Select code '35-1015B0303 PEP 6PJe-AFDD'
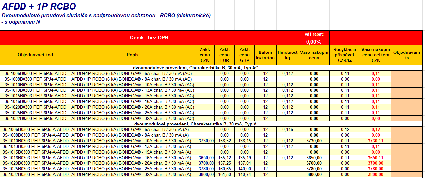 click(x=35, y=96)
